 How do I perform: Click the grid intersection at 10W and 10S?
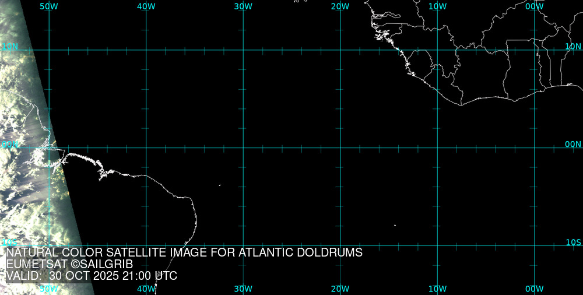437,245
